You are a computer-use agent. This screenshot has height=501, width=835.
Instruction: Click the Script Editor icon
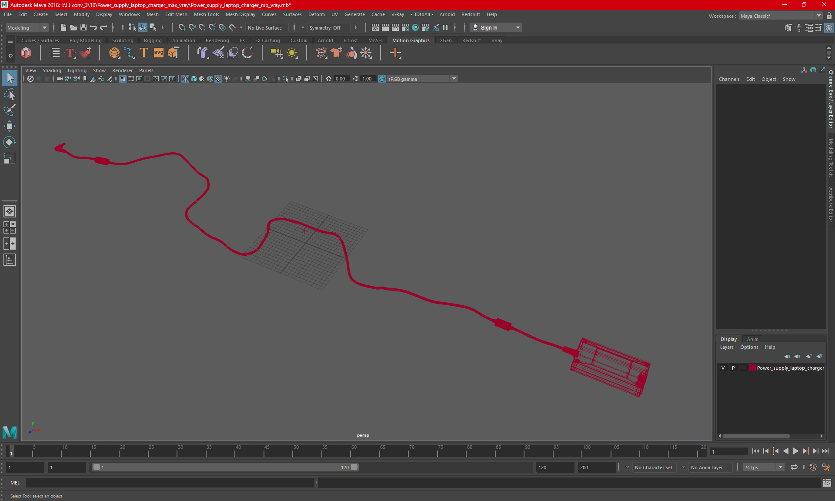pos(827,483)
